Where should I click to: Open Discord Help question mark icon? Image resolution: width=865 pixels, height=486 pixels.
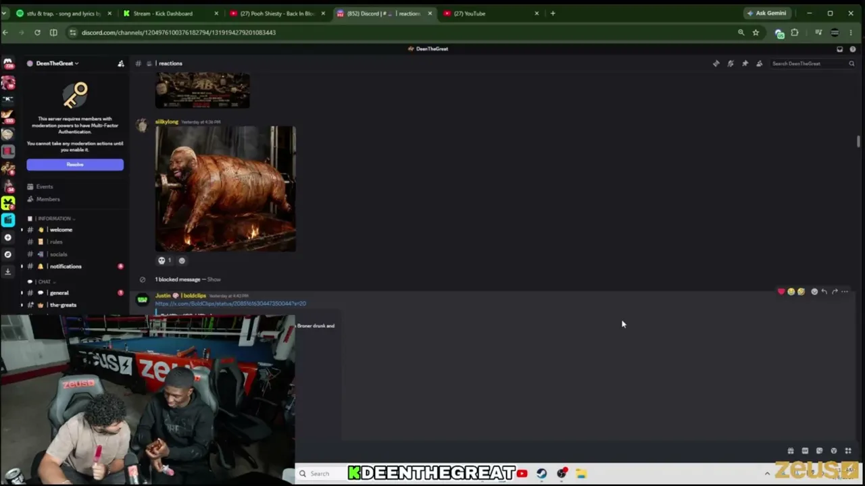click(x=853, y=49)
